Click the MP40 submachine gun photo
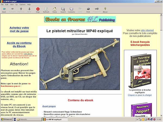Screen dimensions: 163x122 80,64
